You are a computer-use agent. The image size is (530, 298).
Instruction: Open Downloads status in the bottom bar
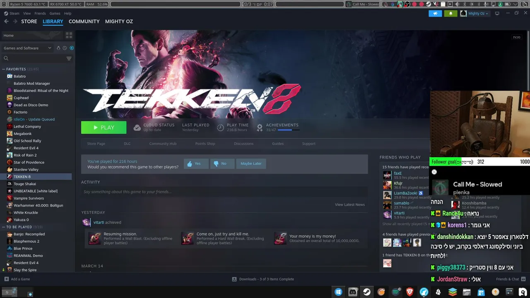click(x=263, y=279)
